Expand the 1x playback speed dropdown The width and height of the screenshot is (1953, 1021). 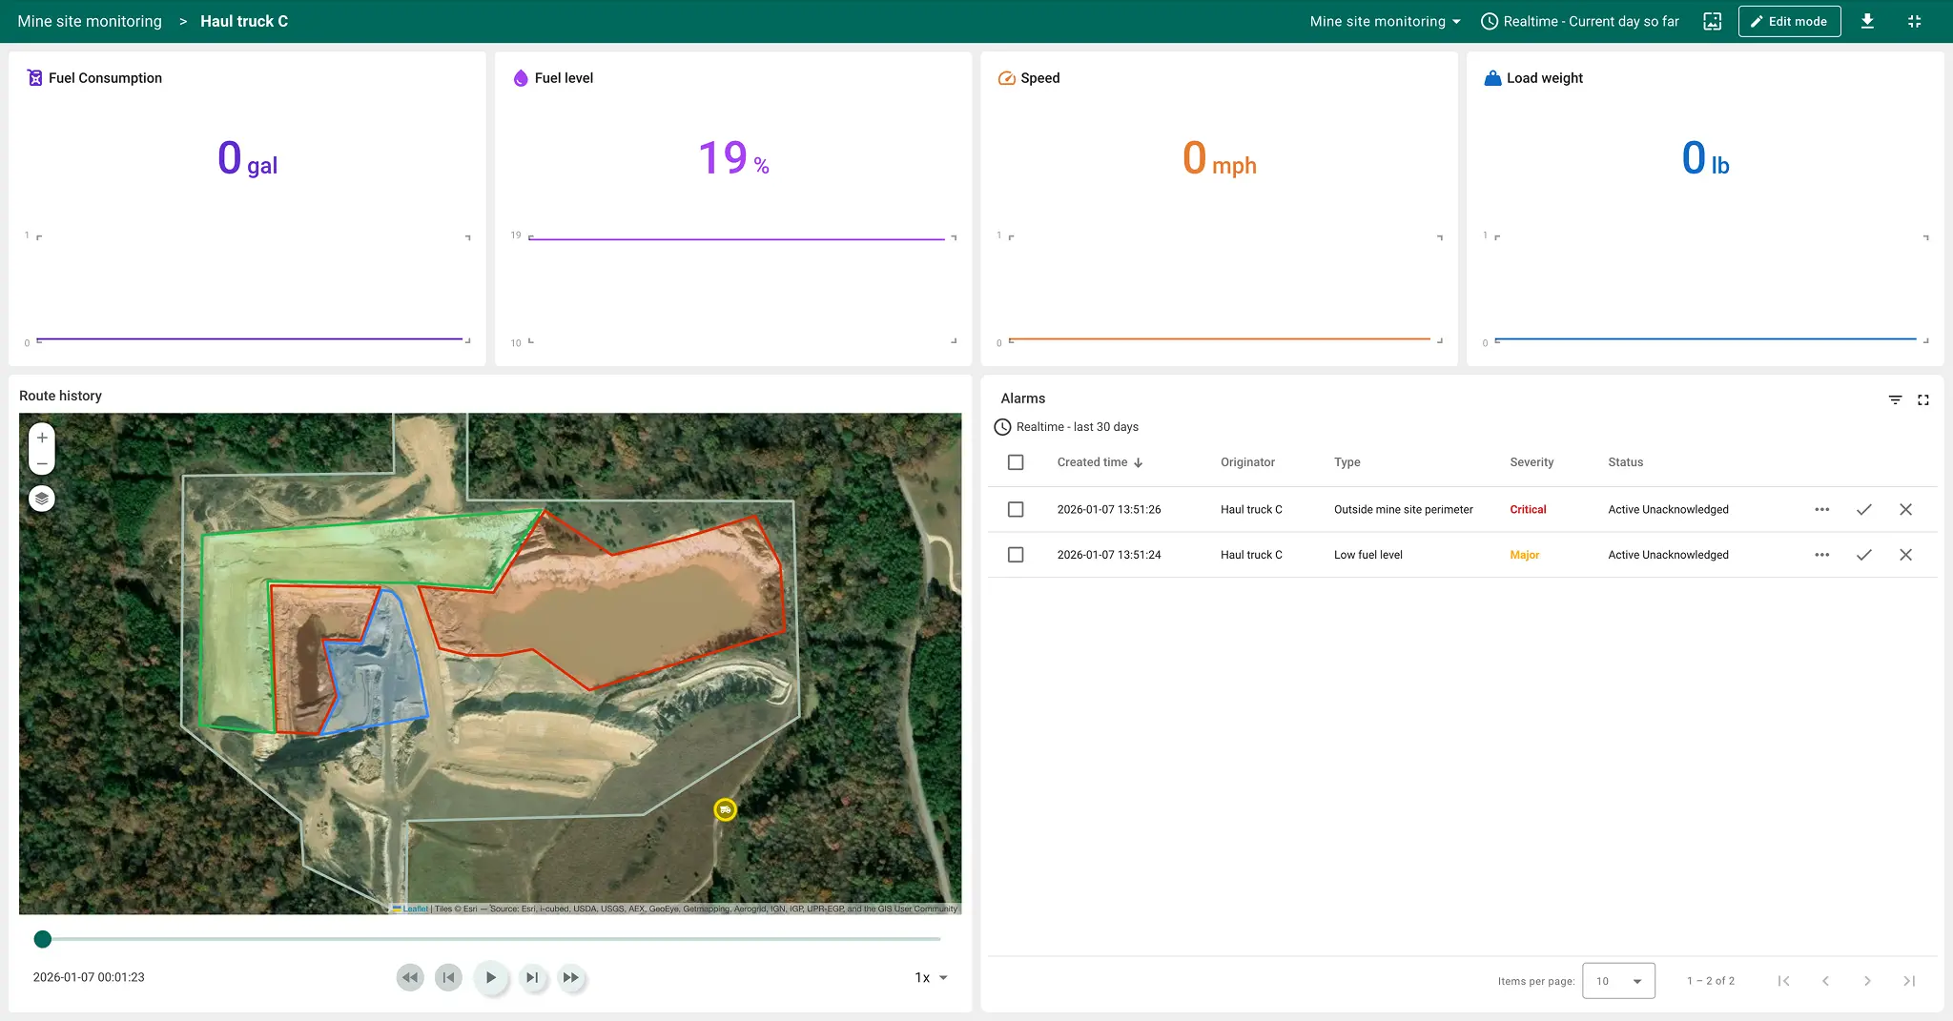coord(931,977)
